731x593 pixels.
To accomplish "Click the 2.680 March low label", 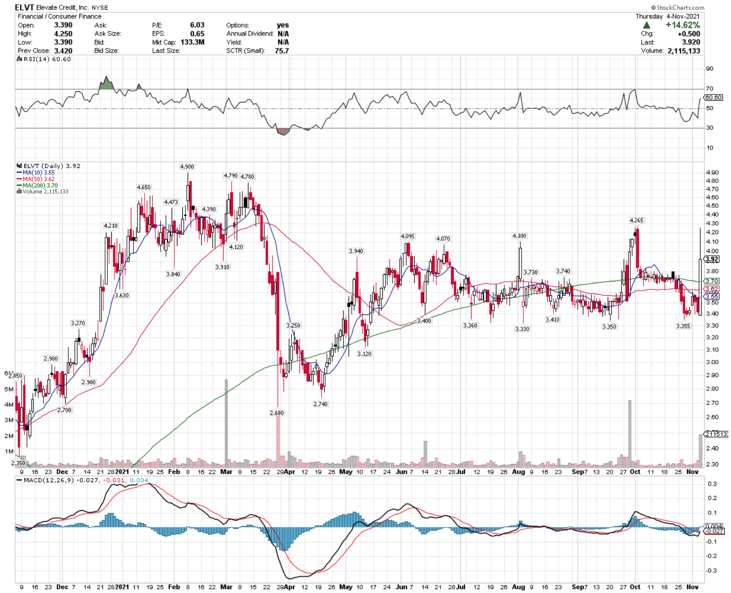I will click(276, 413).
